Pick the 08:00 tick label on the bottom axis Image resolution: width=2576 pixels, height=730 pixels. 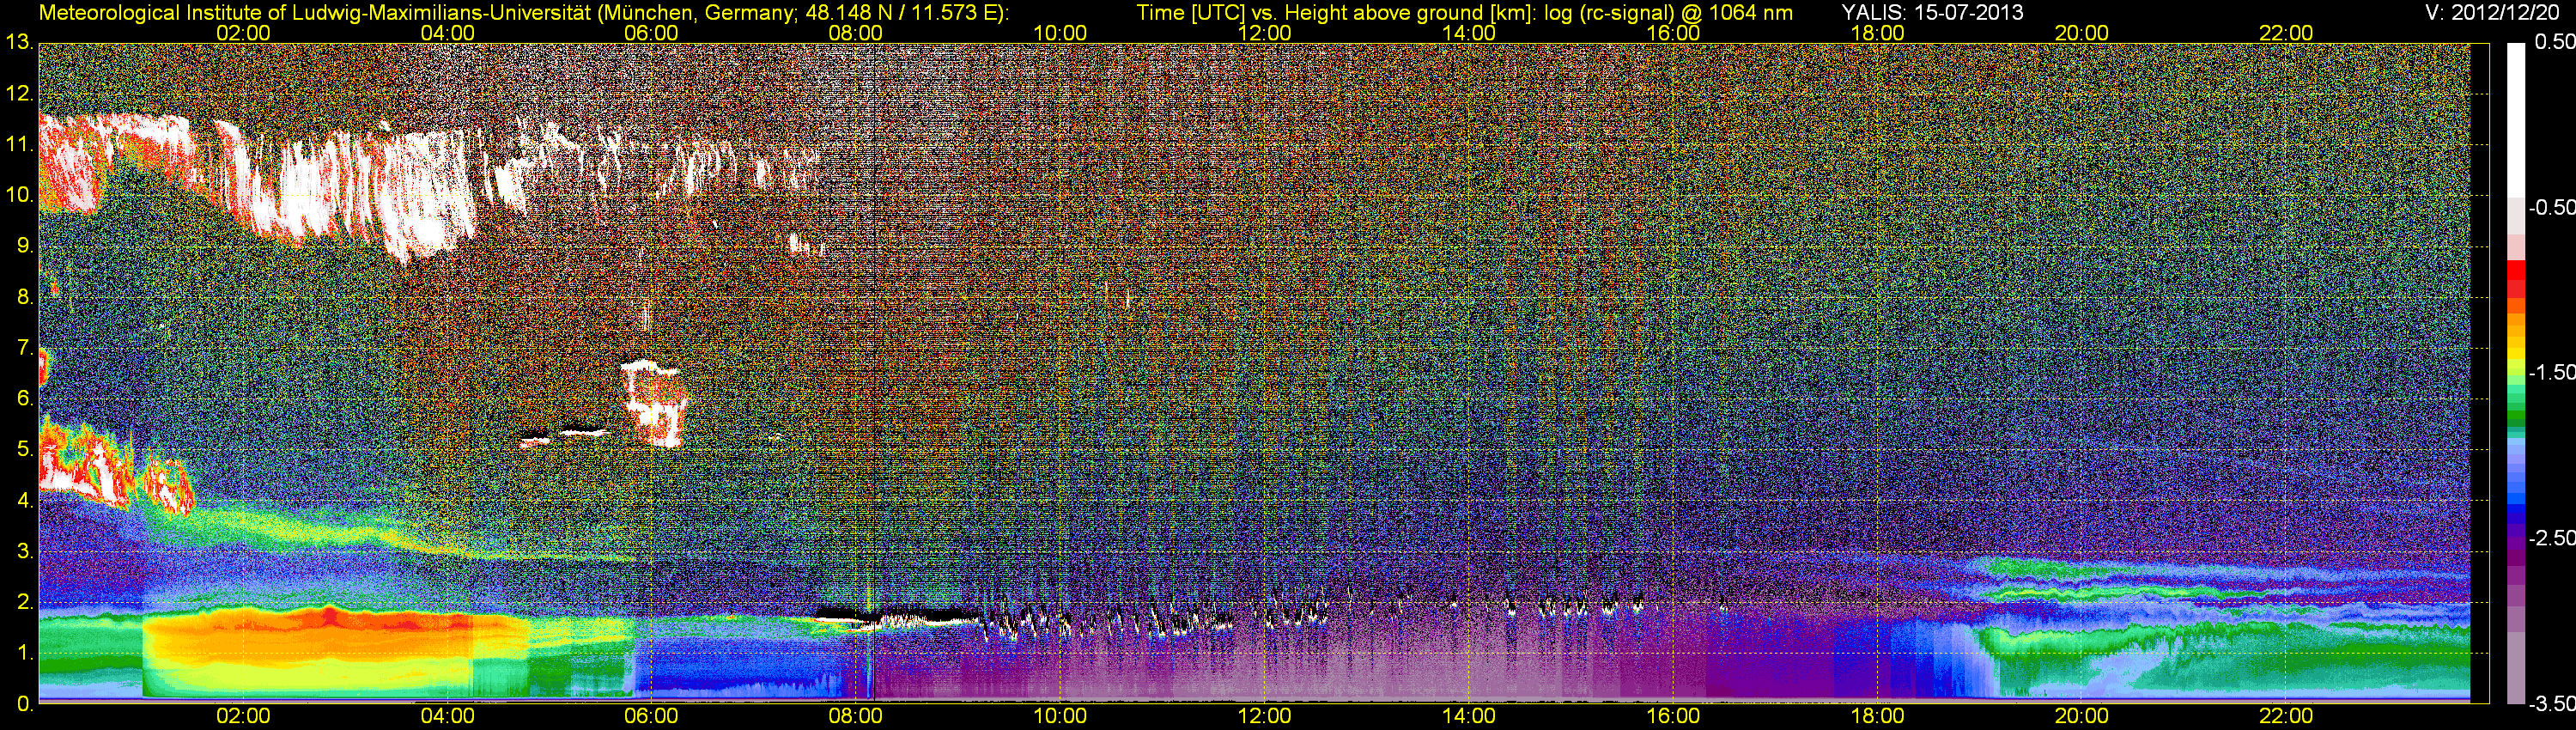coord(856,716)
